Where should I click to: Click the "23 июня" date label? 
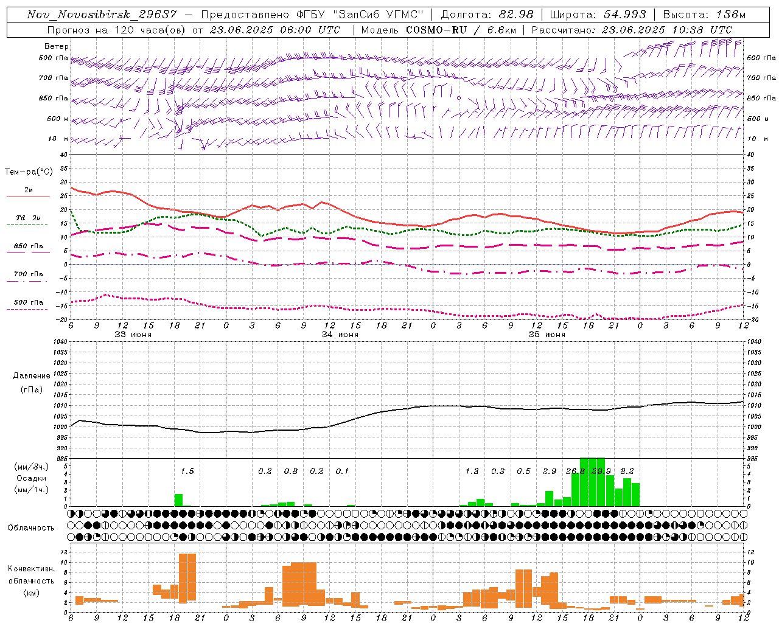click(133, 335)
